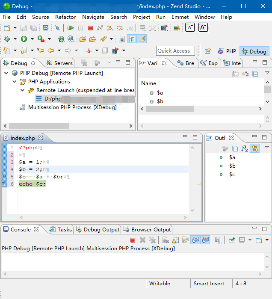Open the Emmet menu
Viewport: 272px width, 299px height.
click(180, 17)
